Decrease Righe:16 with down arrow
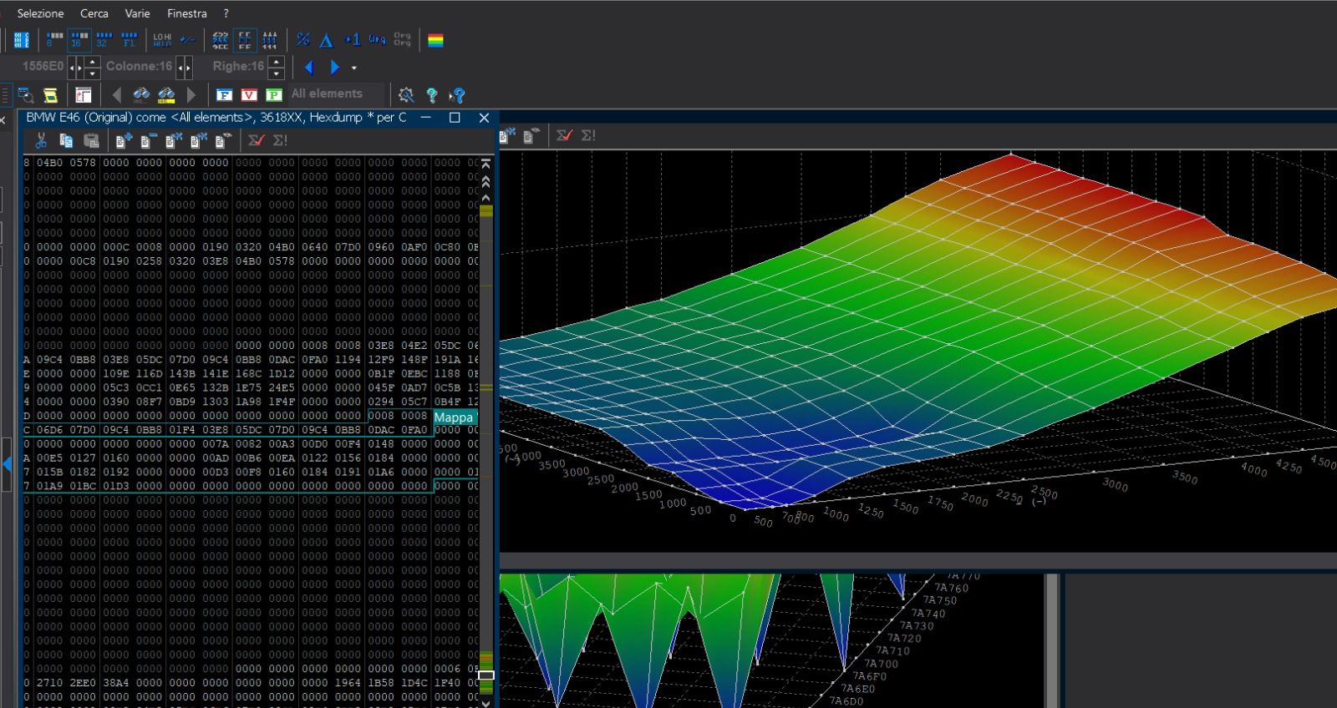Screen dimensions: 1337x708 pos(276,73)
